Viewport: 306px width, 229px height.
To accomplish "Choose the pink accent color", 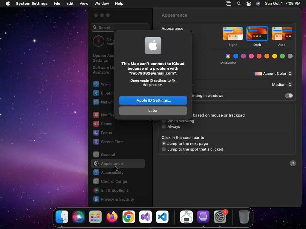I will [x=251, y=56].
